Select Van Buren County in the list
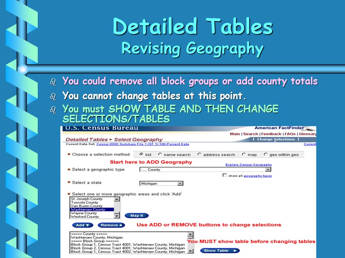Screen dimensions: 345x258 (x=92, y=206)
